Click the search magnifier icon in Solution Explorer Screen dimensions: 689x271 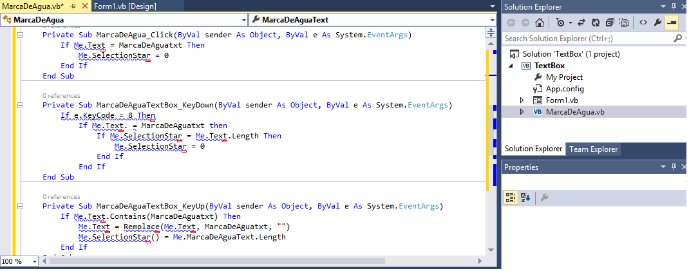[677, 39]
